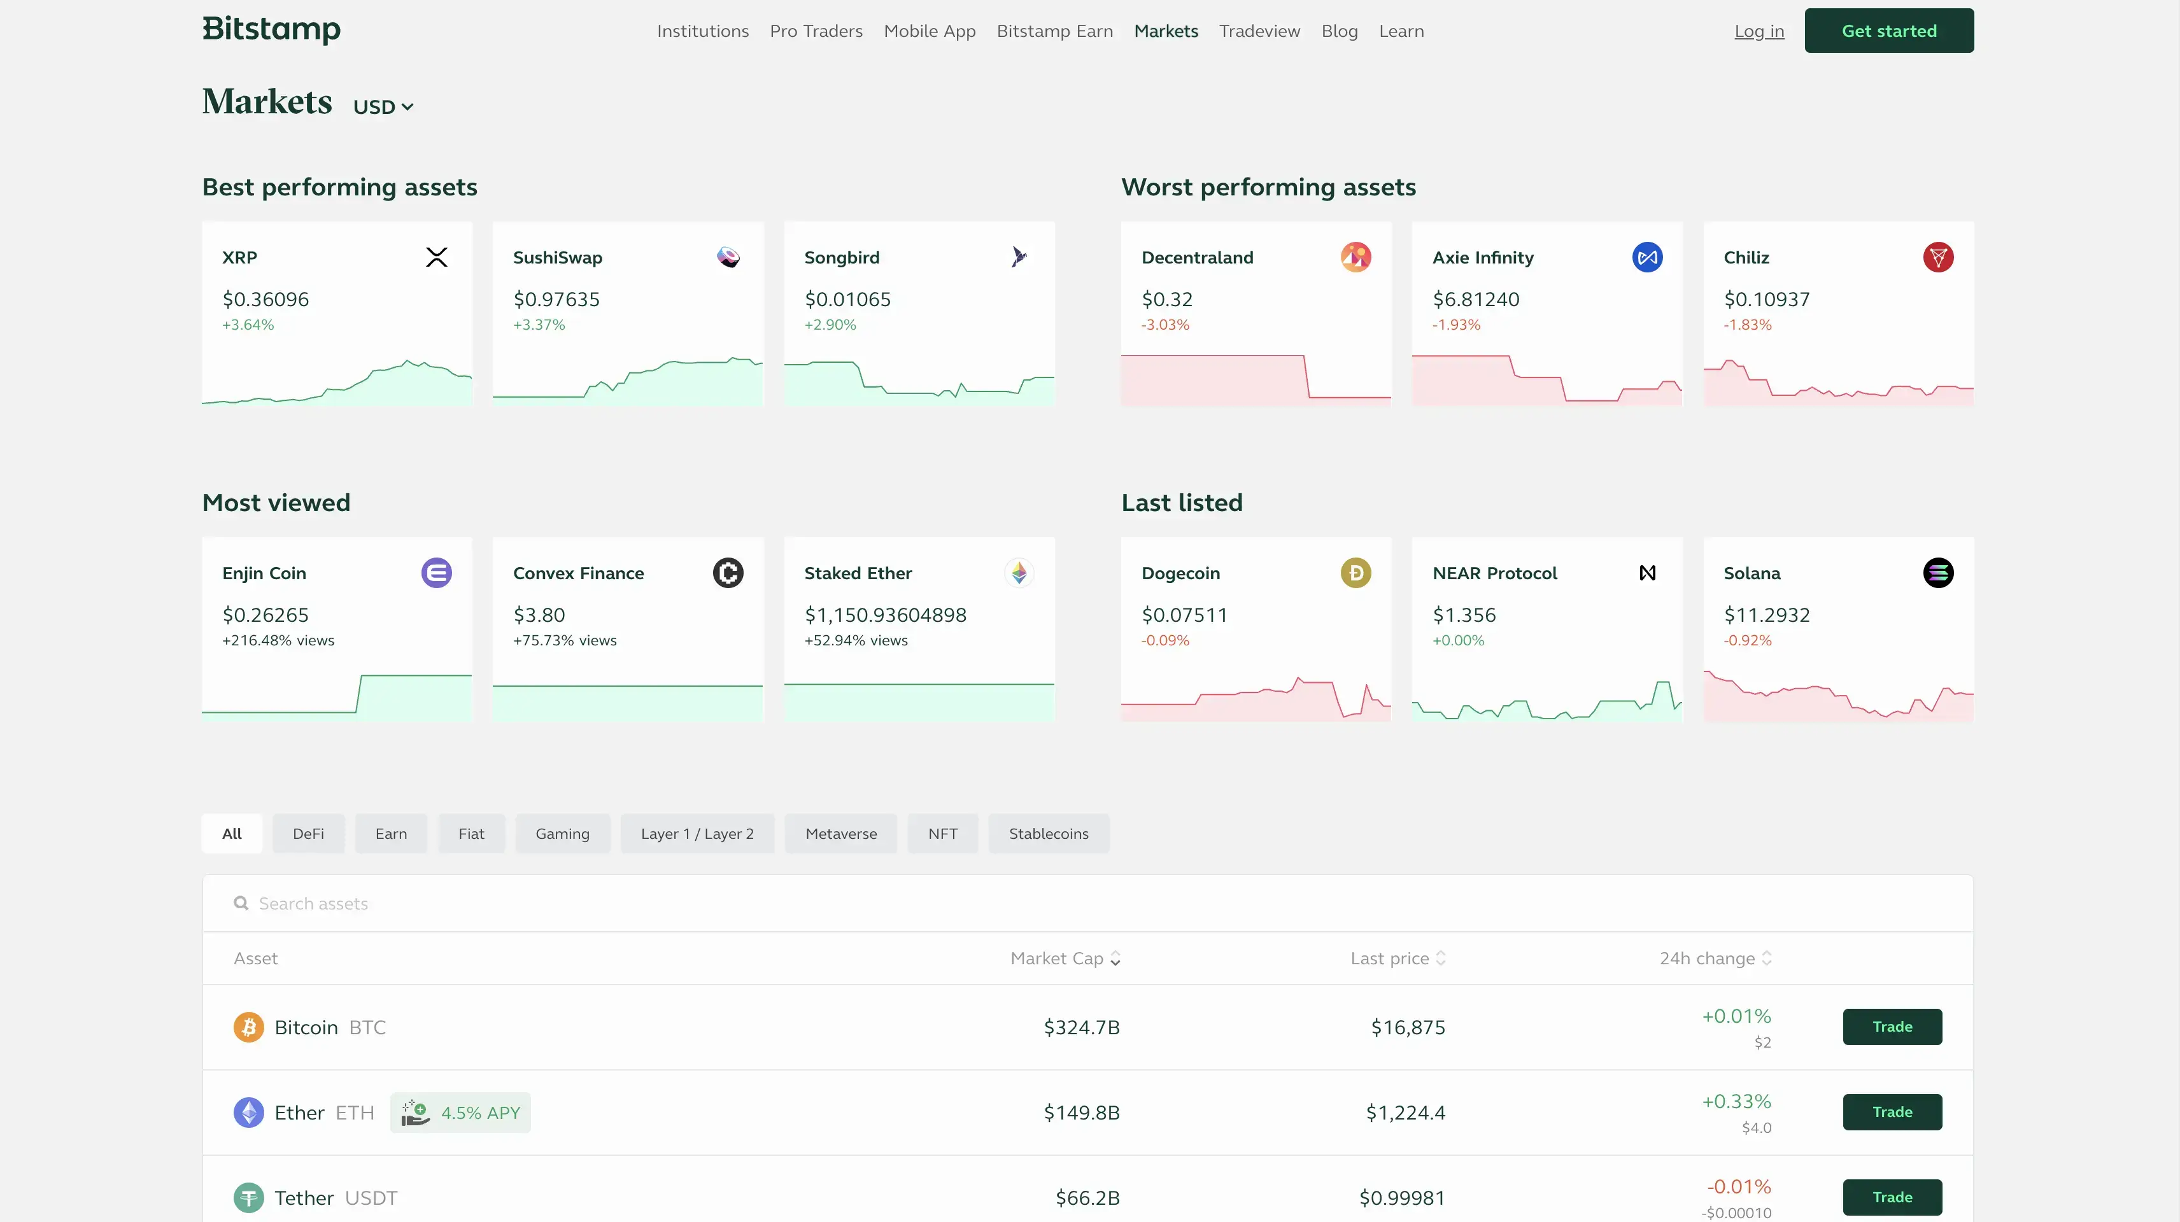Click Trade button for Bitcoin
This screenshot has height=1222, width=2180.
point(1892,1027)
